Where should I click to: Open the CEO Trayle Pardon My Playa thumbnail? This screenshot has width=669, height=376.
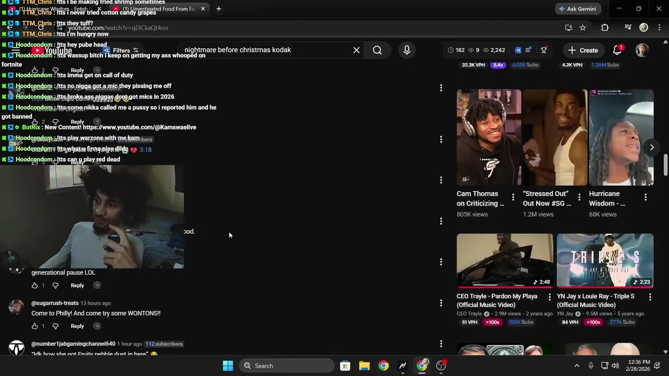(505, 261)
